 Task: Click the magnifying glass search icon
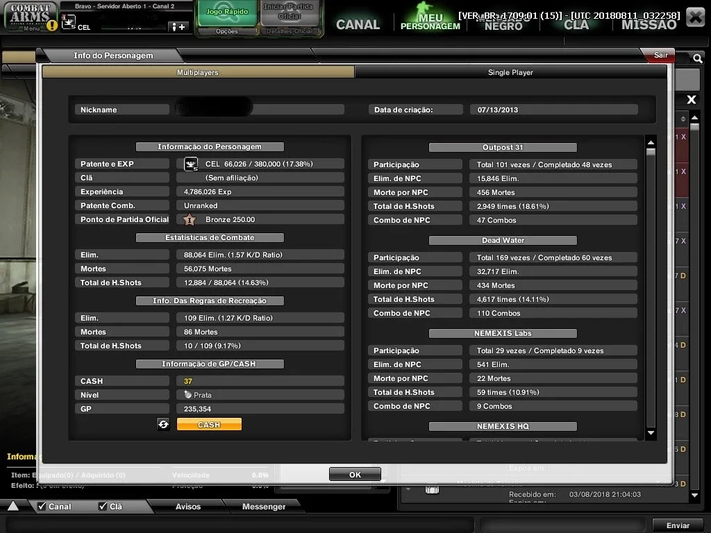pos(697,58)
